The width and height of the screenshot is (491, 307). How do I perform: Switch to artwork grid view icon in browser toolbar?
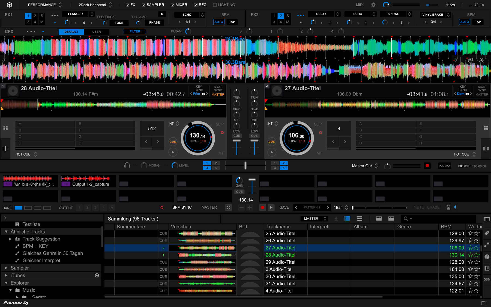(x=379, y=218)
